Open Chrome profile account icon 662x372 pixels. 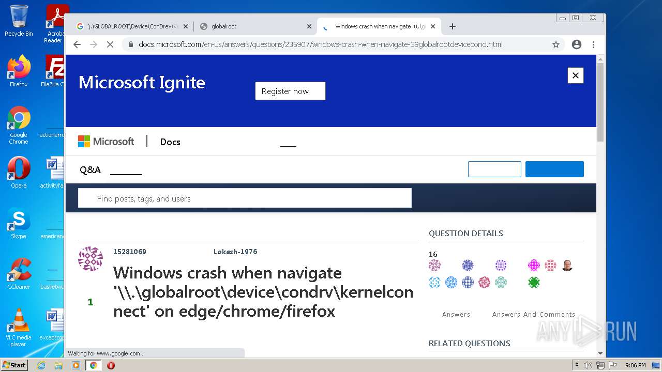577,44
